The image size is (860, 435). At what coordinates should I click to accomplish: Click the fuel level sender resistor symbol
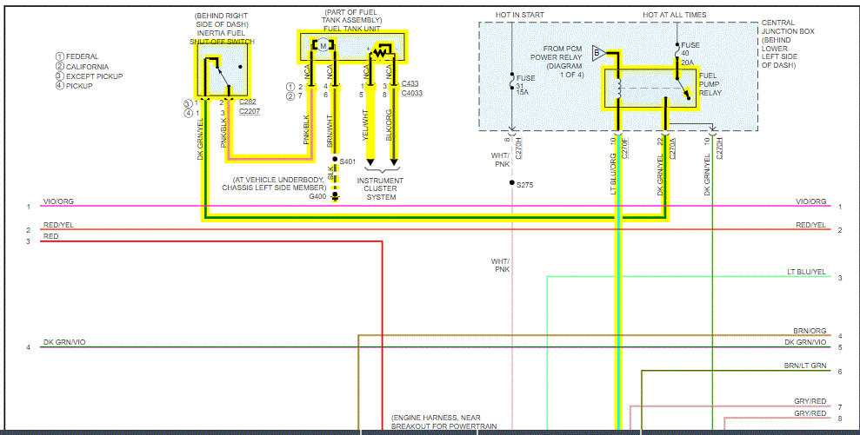click(380, 53)
